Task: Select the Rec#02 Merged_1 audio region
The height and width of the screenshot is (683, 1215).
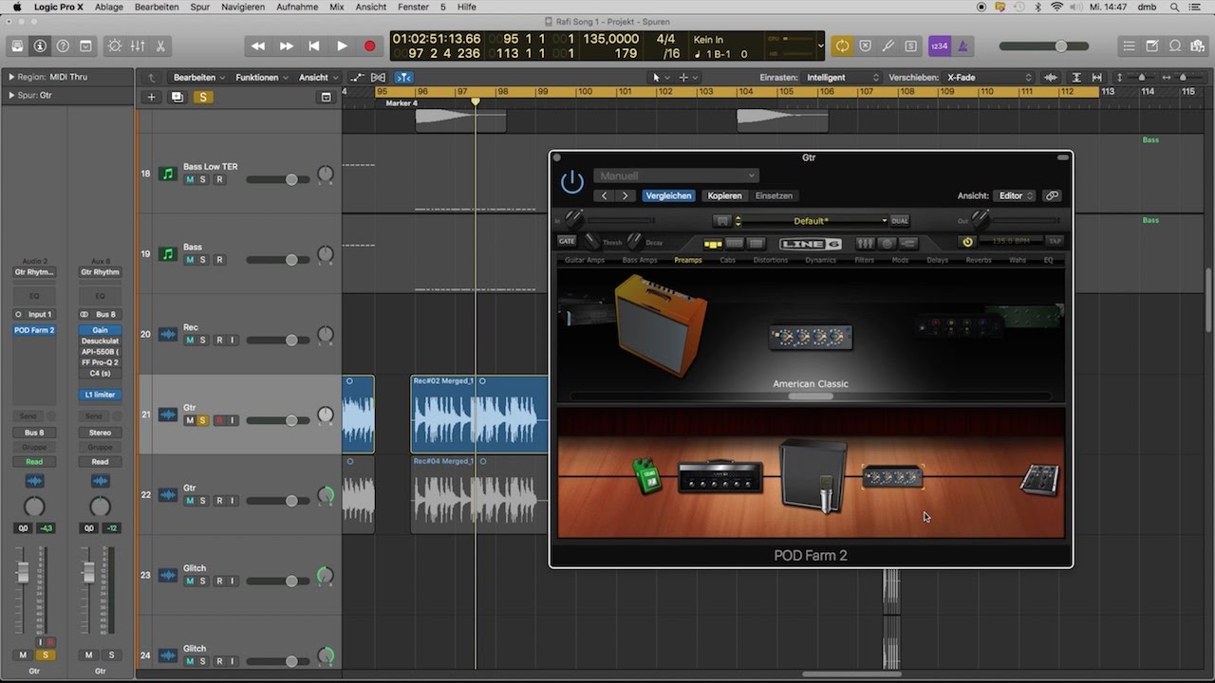Action: [479, 415]
